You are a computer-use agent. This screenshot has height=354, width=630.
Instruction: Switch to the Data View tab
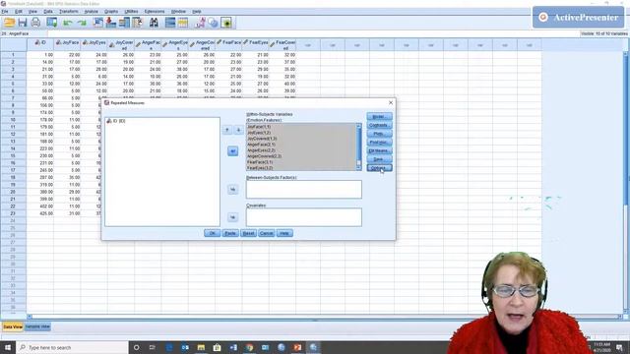click(13, 326)
